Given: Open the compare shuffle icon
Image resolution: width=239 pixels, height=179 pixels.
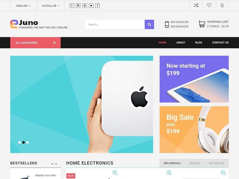Looking at the screenshot, I should tap(196, 5).
